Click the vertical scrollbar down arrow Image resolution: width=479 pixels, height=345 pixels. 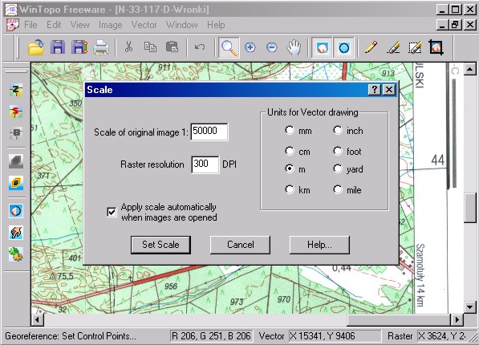470,306
